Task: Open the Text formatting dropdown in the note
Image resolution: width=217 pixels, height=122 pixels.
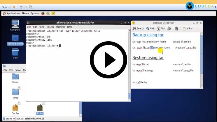Action: pyautogui.click(x=161, y=28)
